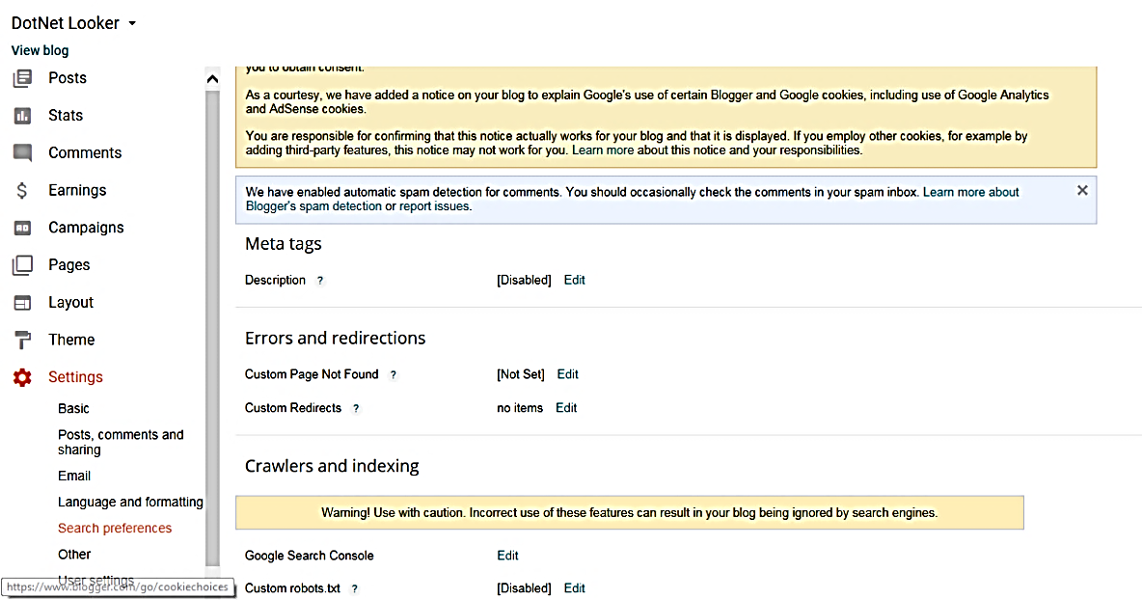Edit Custom Redirects setting

click(x=566, y=408)
